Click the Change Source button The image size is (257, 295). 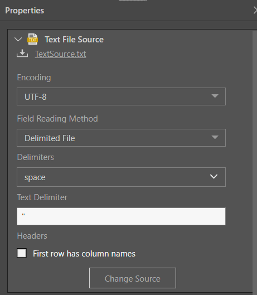click(x=133, y=278)
